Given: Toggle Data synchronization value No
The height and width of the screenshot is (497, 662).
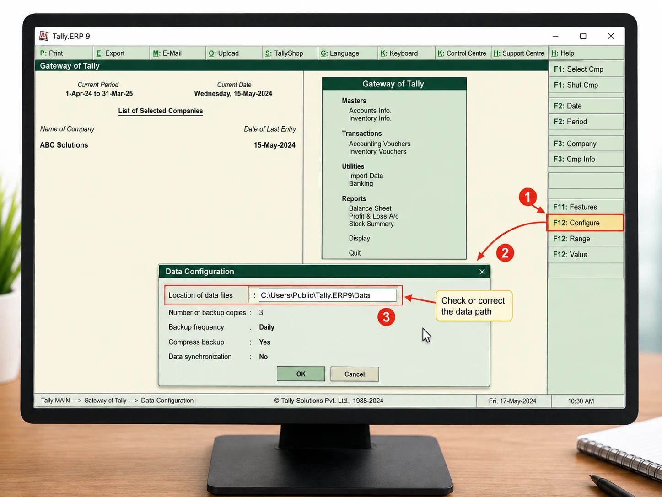Looking at the screenshot, I should pyautogui.click(x=263, y=357).
